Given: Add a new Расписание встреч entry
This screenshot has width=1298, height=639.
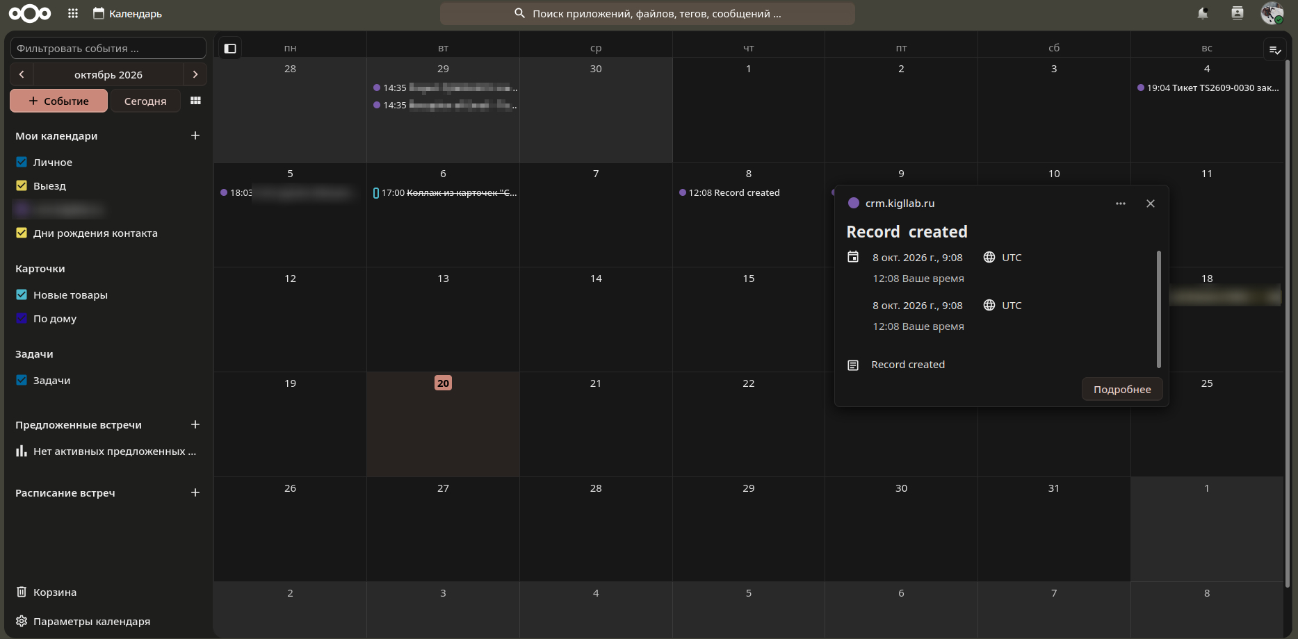Looking at the screenshot, I should pos(195,492).
